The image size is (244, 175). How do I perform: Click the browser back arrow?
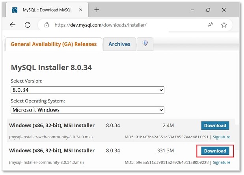pyautogui.click(x=13, y=25)
